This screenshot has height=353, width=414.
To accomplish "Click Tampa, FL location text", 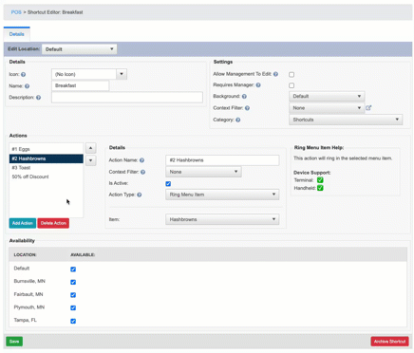I will pos(26,320).
